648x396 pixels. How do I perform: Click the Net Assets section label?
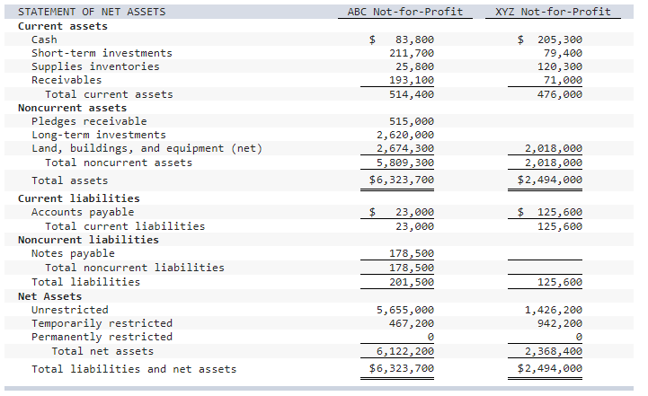click(50, 296)
